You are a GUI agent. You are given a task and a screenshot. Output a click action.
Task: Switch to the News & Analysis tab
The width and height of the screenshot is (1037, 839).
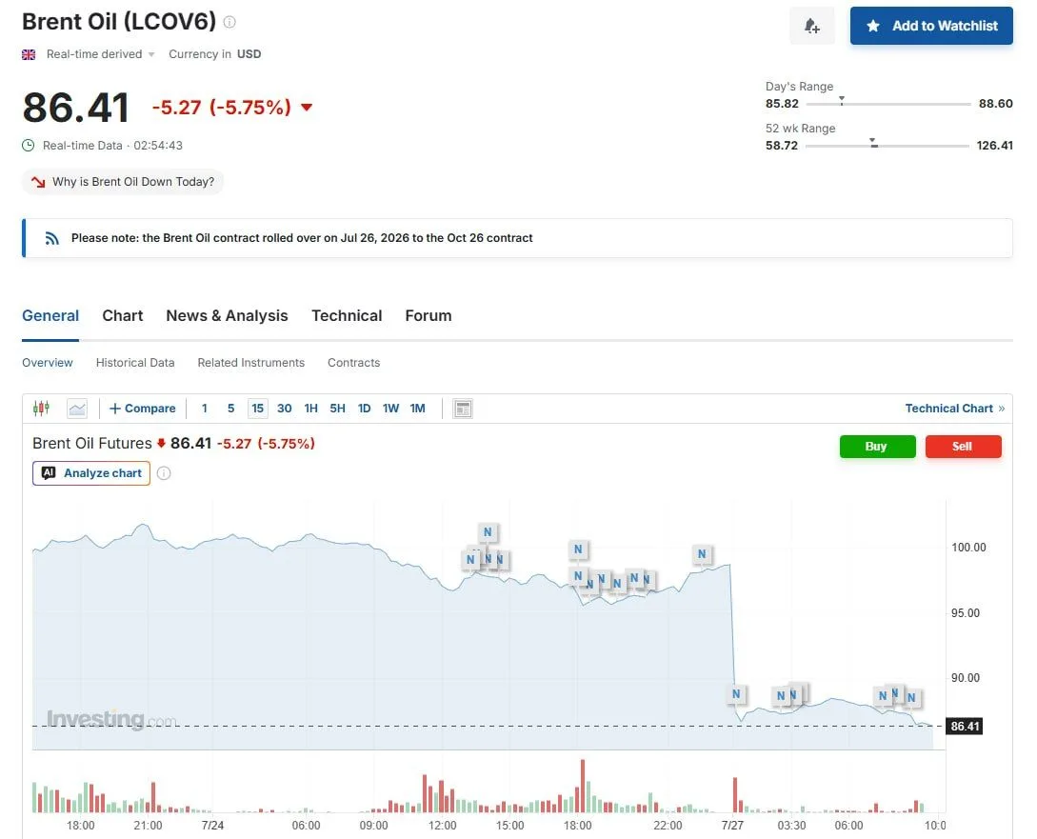click(227, 316)
